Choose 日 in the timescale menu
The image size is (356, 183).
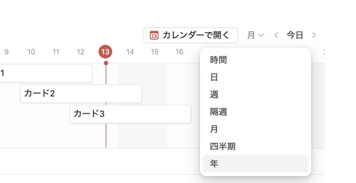coord(214,77)
